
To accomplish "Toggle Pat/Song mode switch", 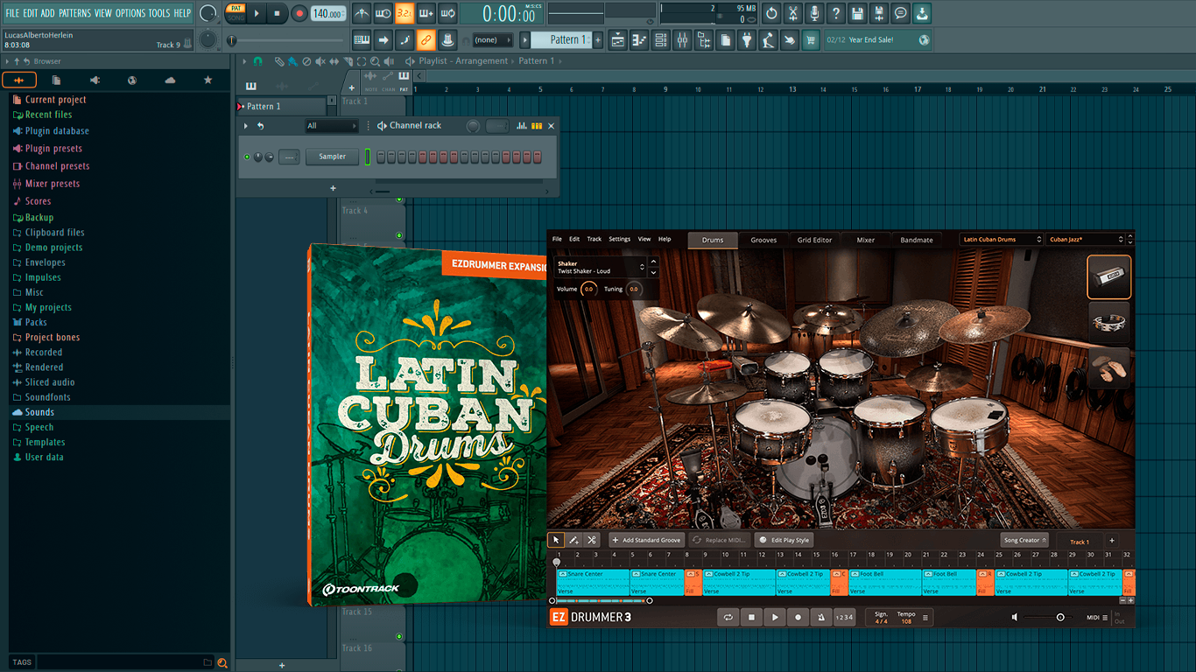I will [x=235, y=13].
